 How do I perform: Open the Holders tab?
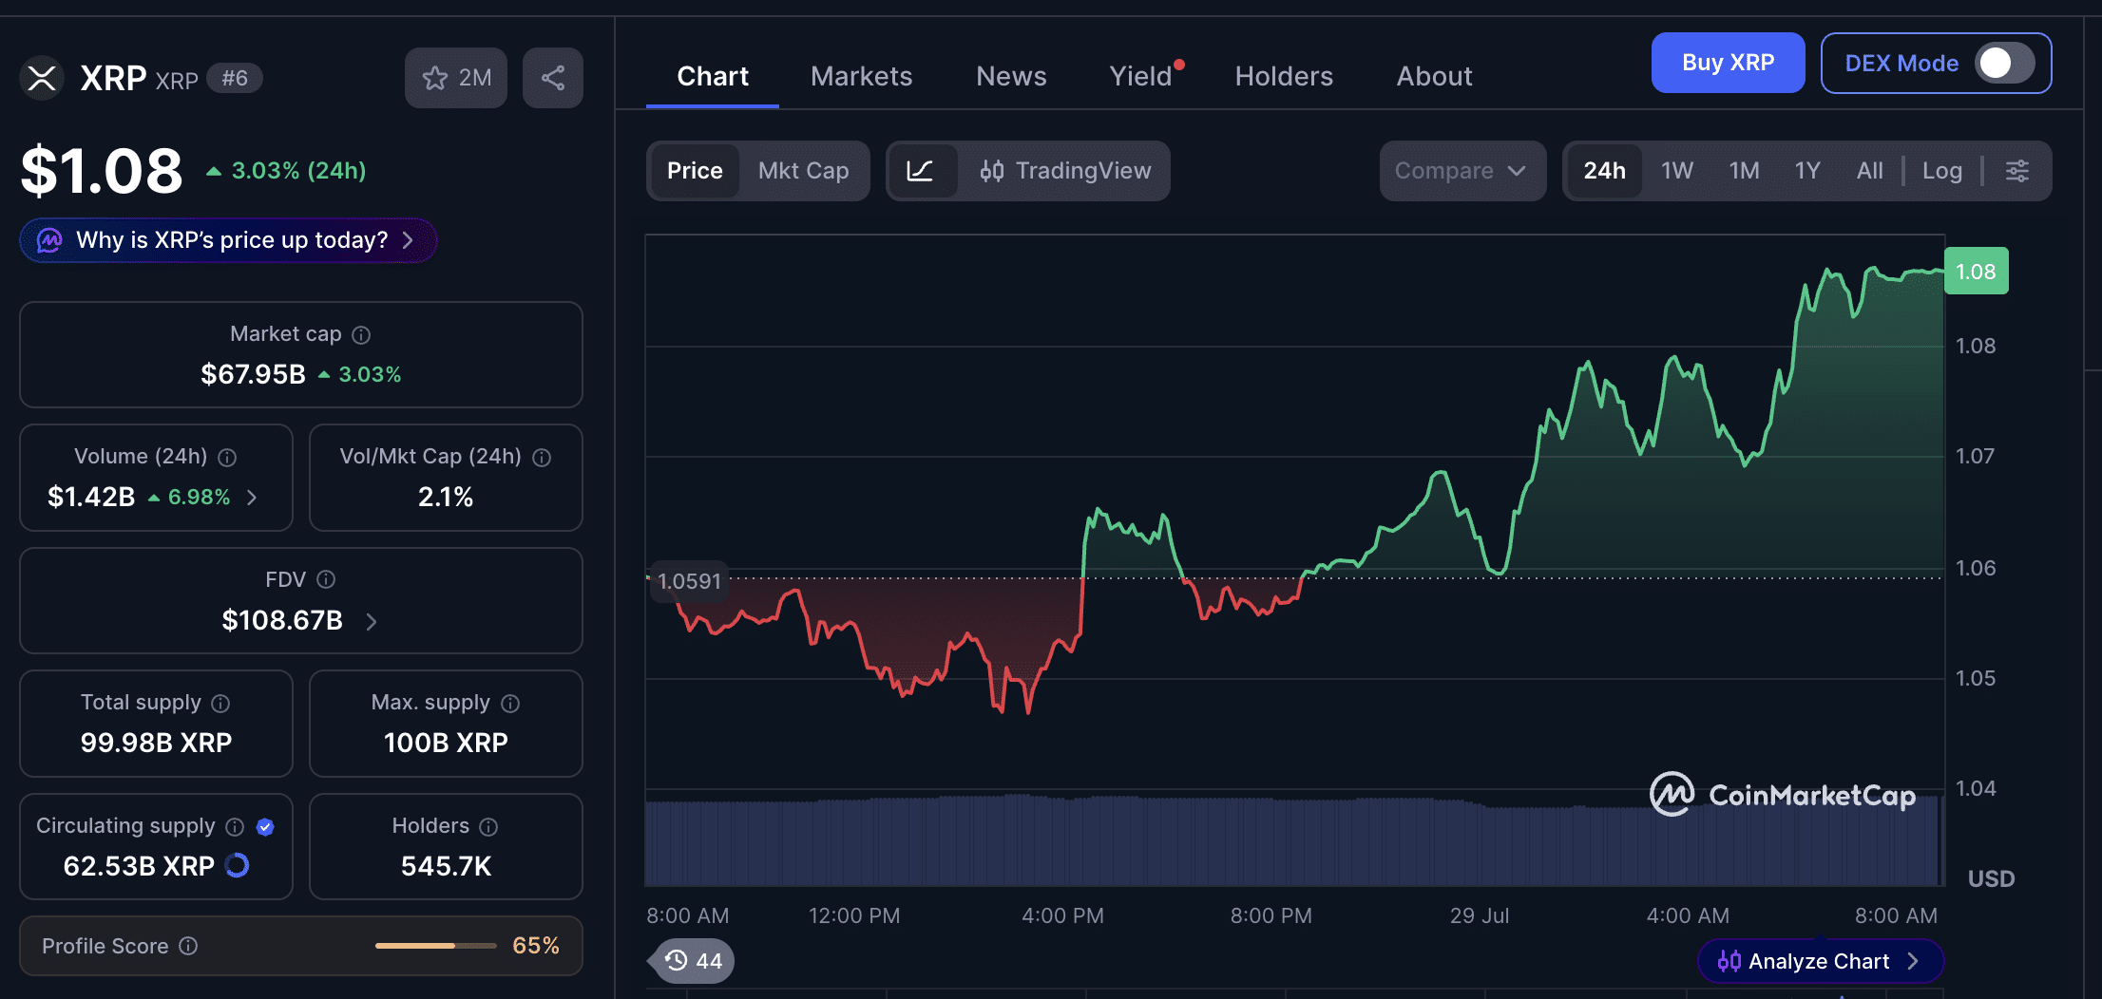[1284, 76]
